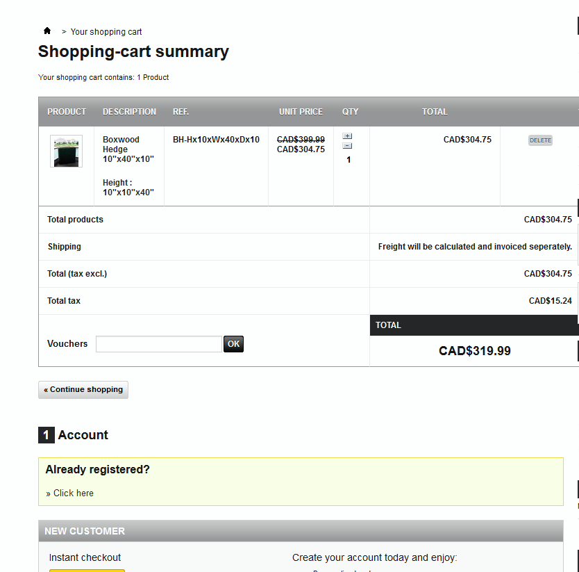Click the UNIT PRICE column header
This screenshot has width=579, height=572.
[x=301, y=112]
